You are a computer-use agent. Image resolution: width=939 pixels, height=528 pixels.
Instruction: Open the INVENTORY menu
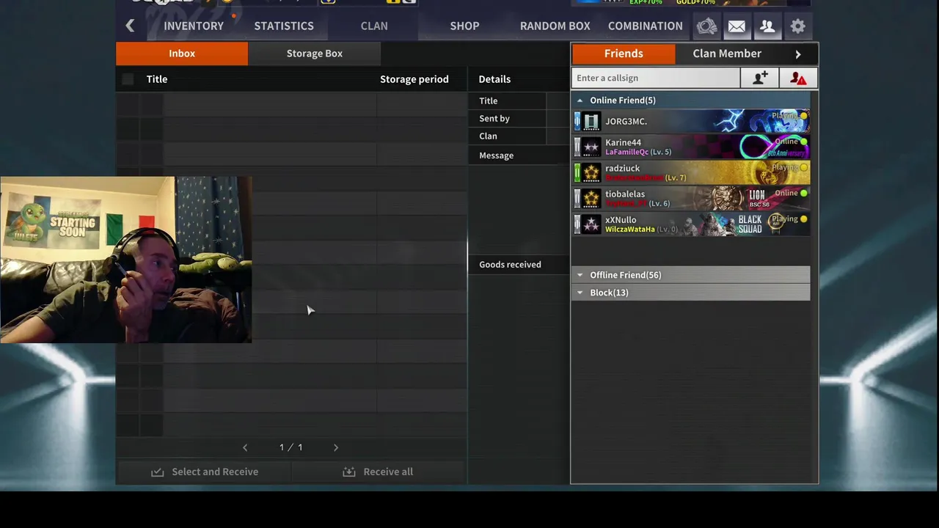tap(194, 26)
